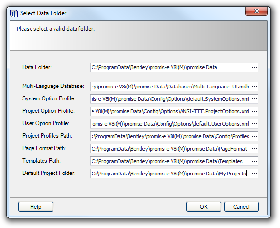Image resolution: width=280 pixels, height=228 pixels.
Task: Open browse dialog for System Option Profile
Action: pyautogui.click(x=254, y=99)
